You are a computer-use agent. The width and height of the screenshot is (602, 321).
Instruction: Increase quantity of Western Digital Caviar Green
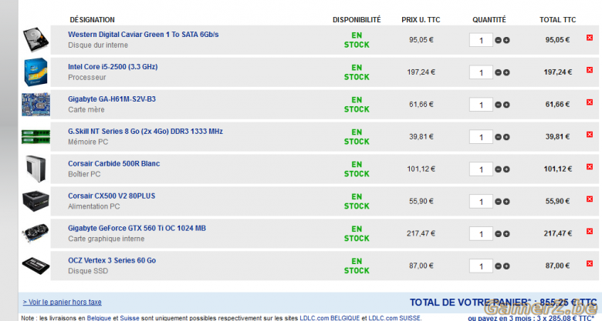click(x=506, y=40)
